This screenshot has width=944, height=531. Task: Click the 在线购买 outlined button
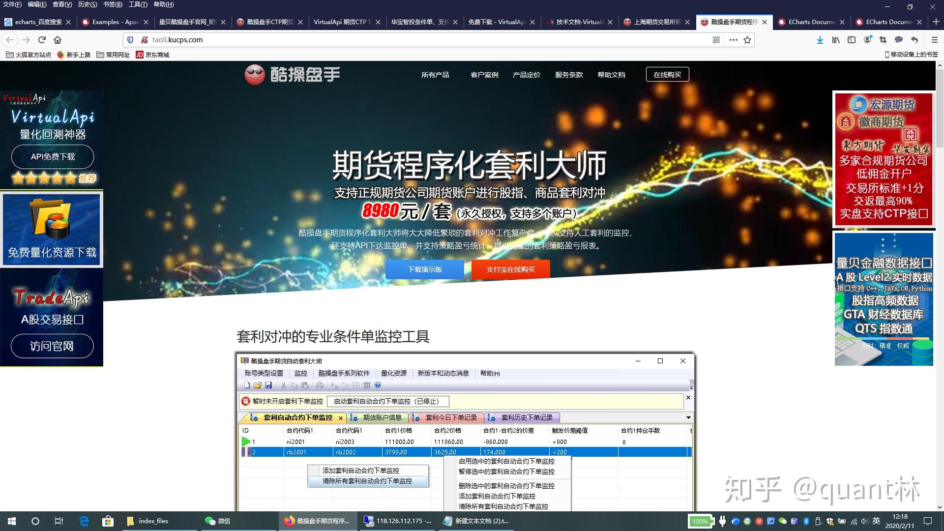coord(667,75)
